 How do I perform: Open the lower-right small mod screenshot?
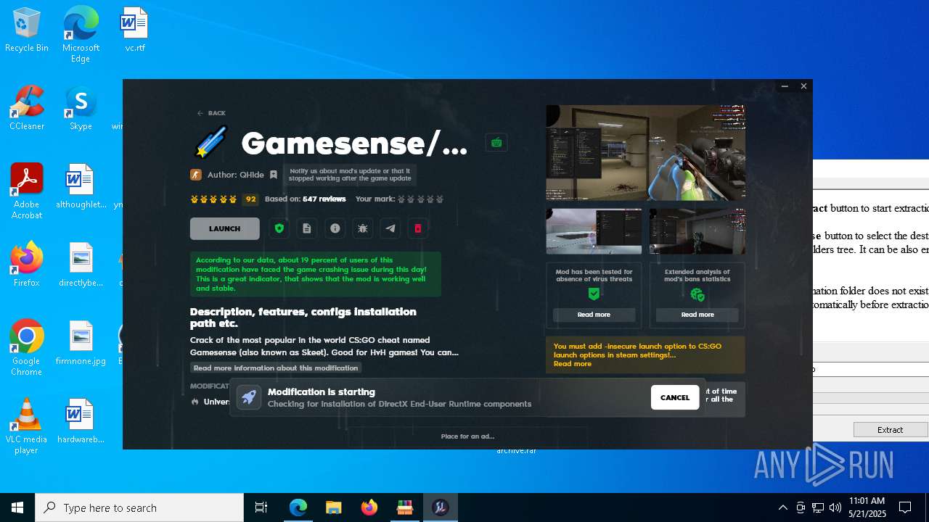(x=697, y=231)
